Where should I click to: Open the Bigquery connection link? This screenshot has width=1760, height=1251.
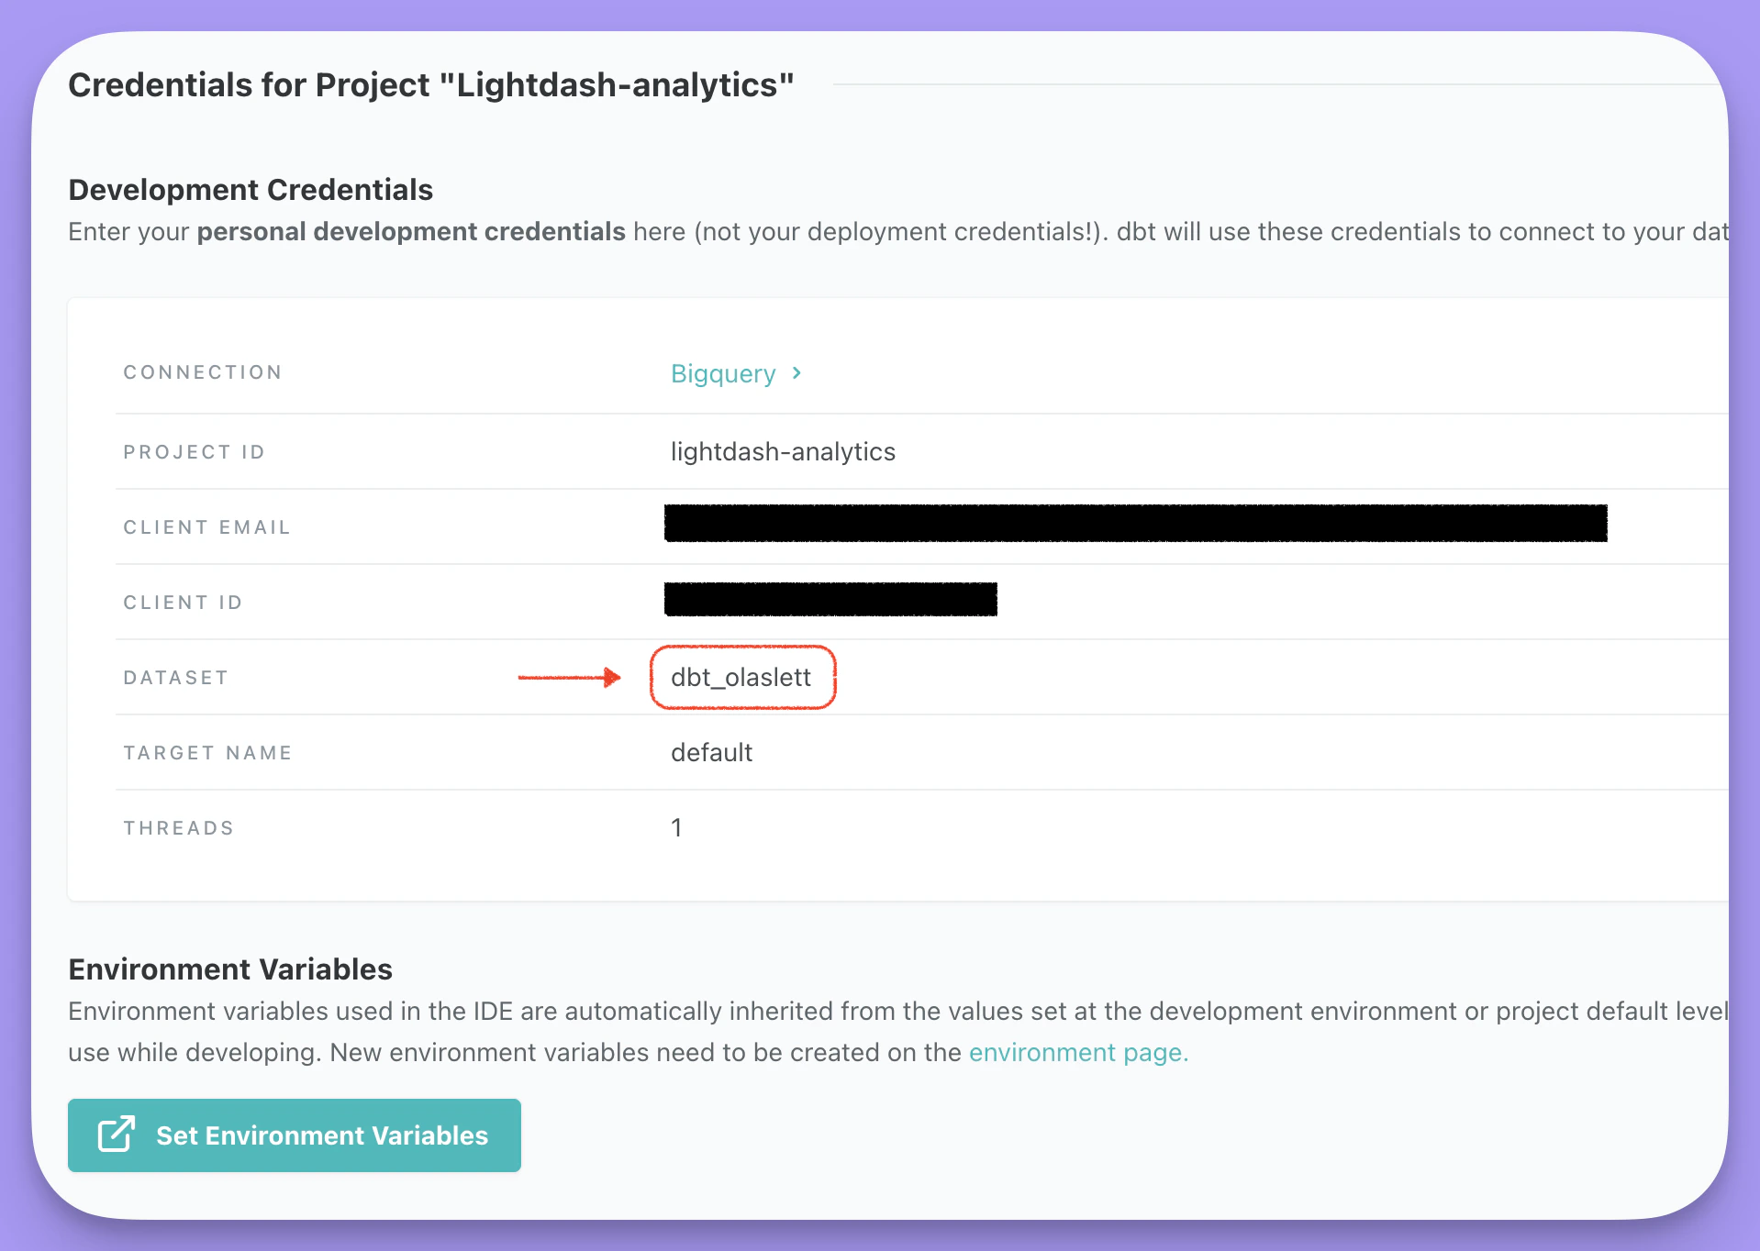click(723, 373)
